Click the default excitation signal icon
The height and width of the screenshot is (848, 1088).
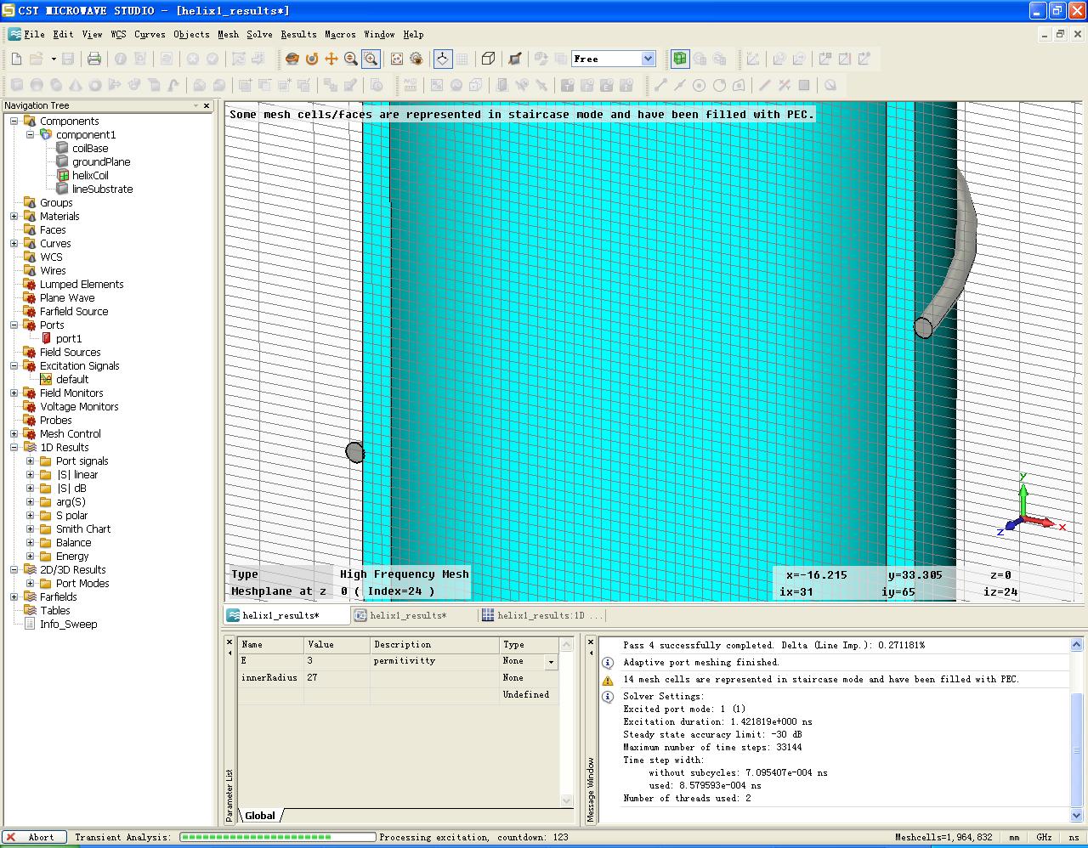pos(46,380)
